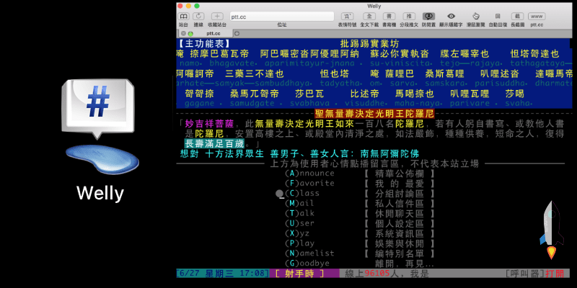The height and width of the screenshot is (288, 577).
Task: Close the ptt.cc tab
Action: (183, 33)
